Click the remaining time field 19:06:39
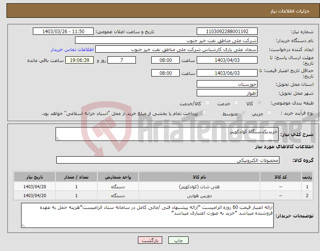The height and width of the screenshot is (251, 320). click(79, 60)
